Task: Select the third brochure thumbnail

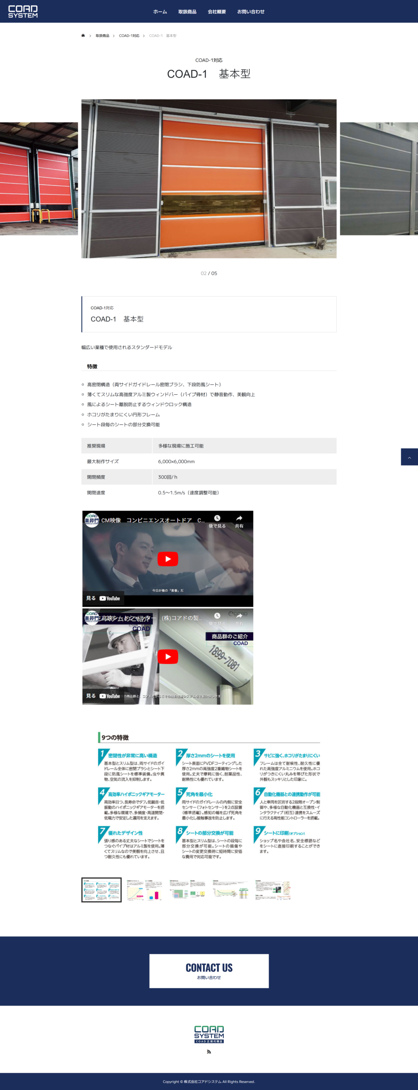Action: (188, 890)
